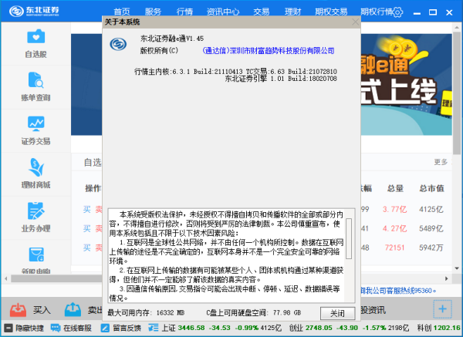Click 买 link in the 5942万 row

[x=86, y=248]
